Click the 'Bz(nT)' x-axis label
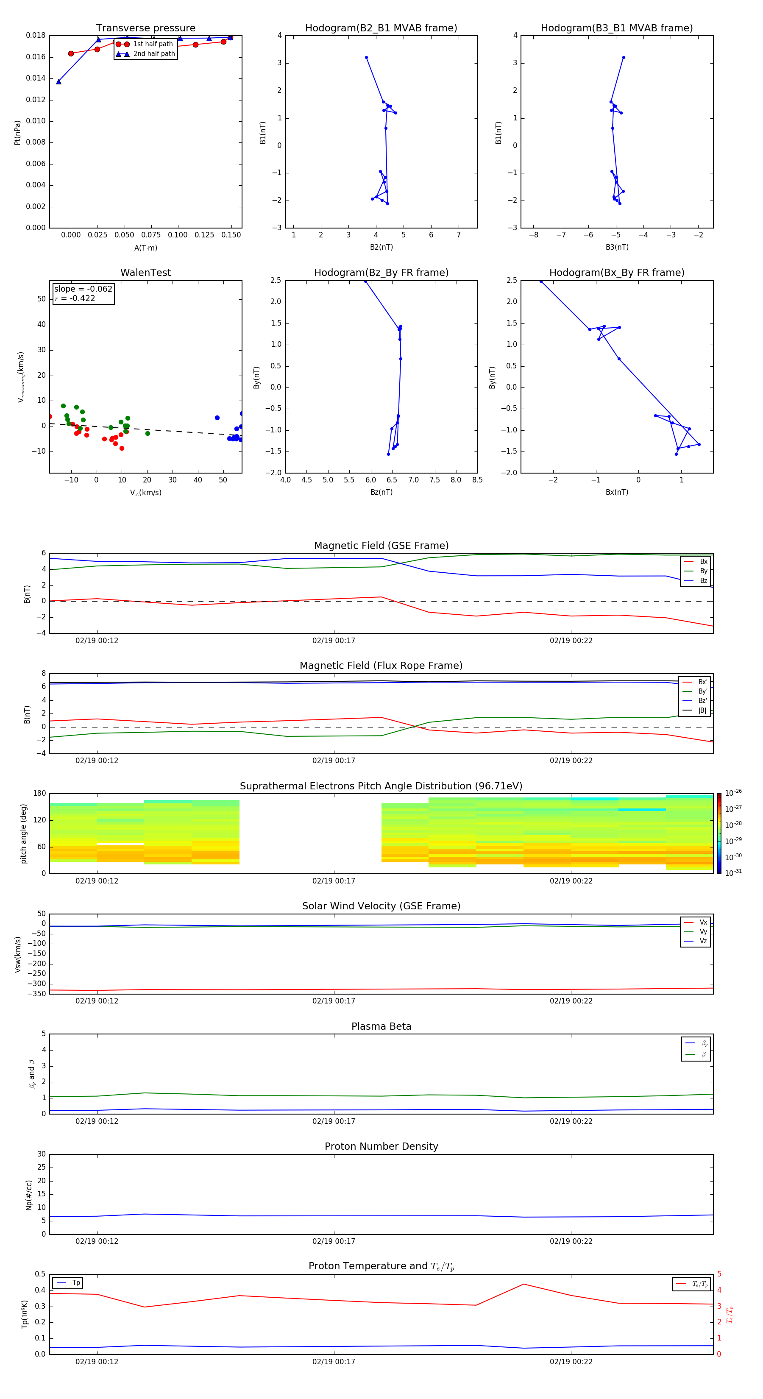The width and height of the screenshot is (763, 1399). [381, 492]
